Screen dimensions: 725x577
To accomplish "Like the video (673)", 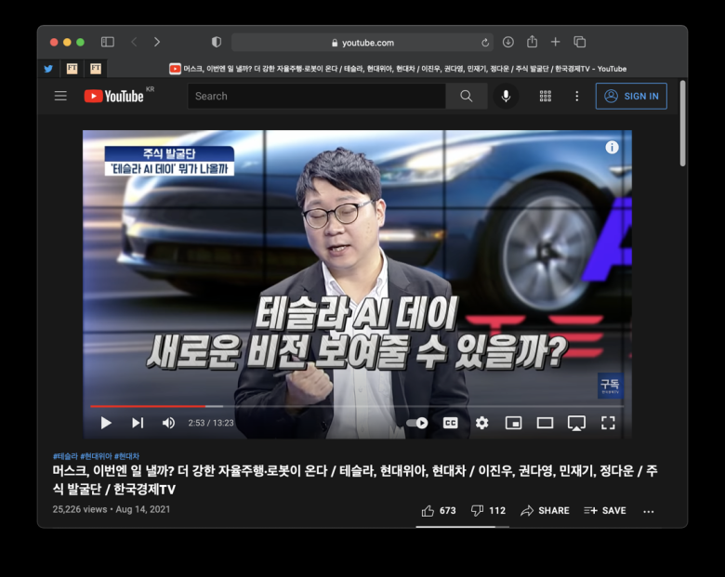I will click(439, 510).
